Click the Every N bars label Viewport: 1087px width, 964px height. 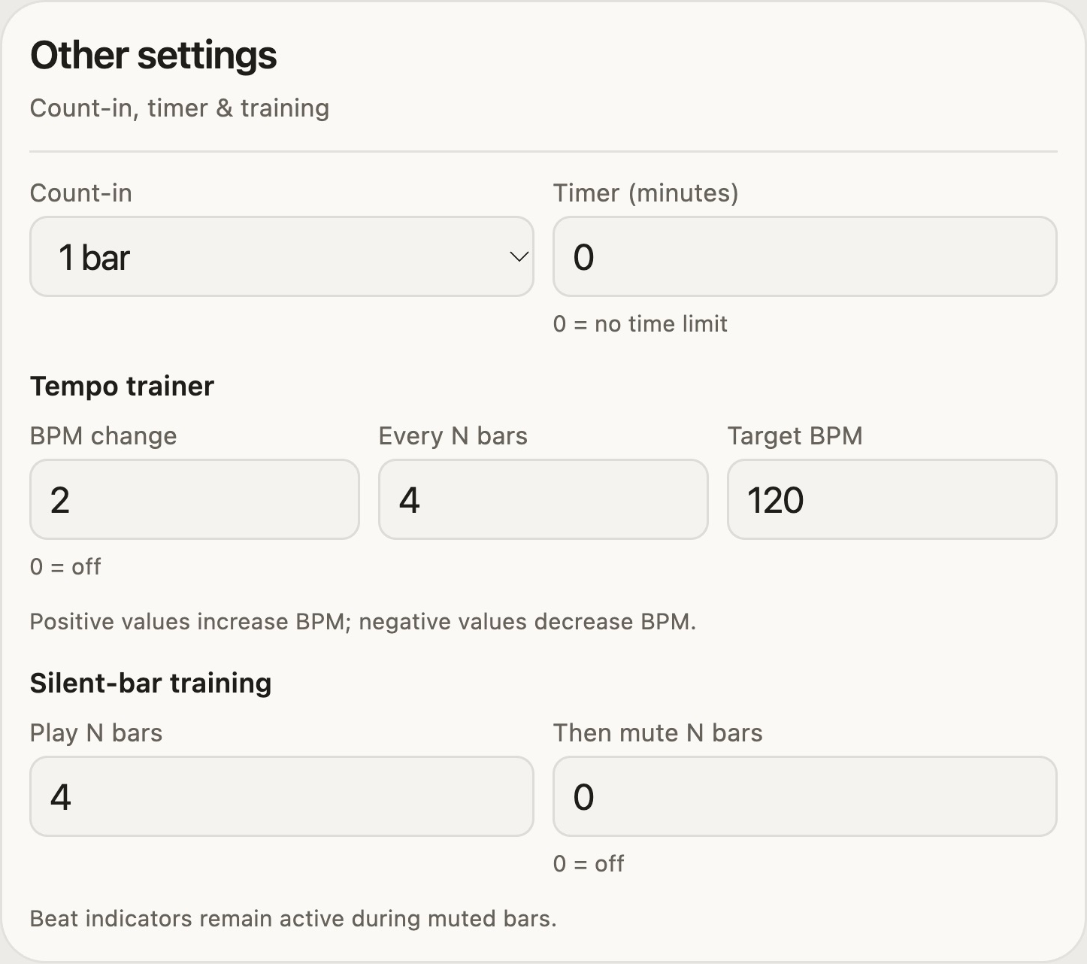click(453, 436)
